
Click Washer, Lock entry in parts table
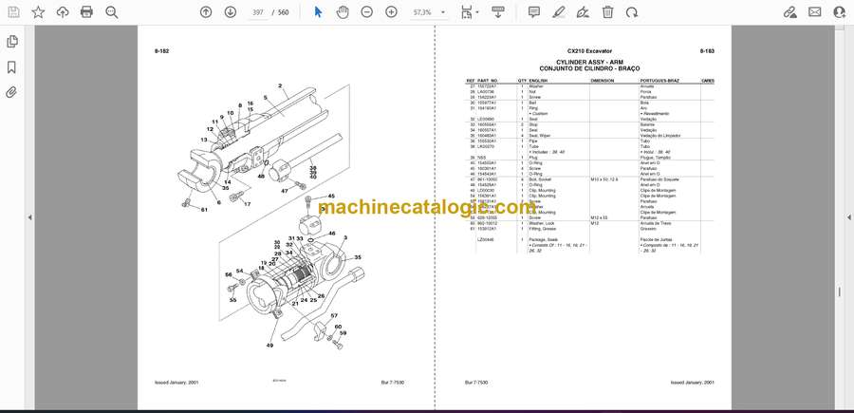[x=540, y=223]
